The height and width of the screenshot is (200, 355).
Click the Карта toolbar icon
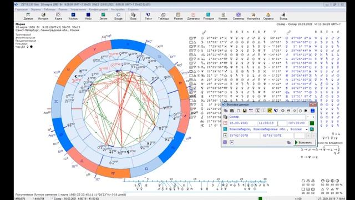pos(58,16)
